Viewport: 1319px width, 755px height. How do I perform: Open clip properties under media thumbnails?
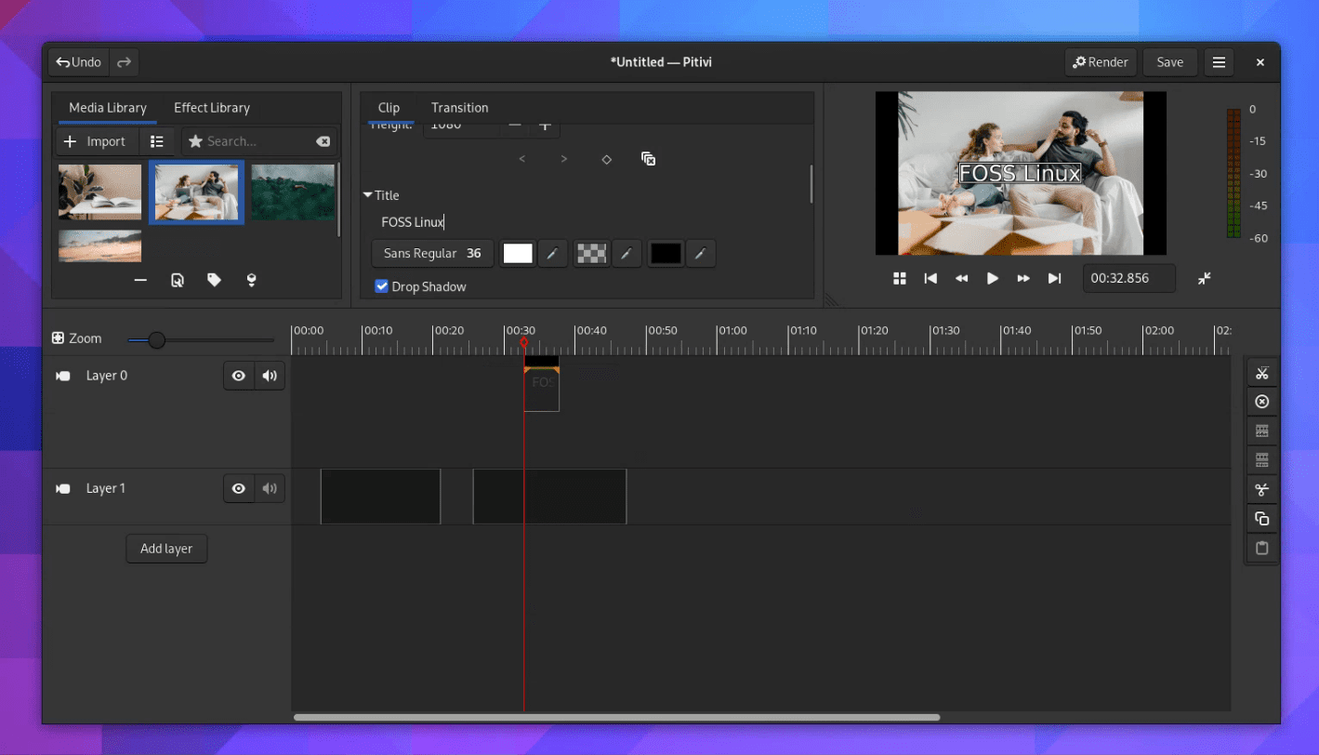[178, 280]
